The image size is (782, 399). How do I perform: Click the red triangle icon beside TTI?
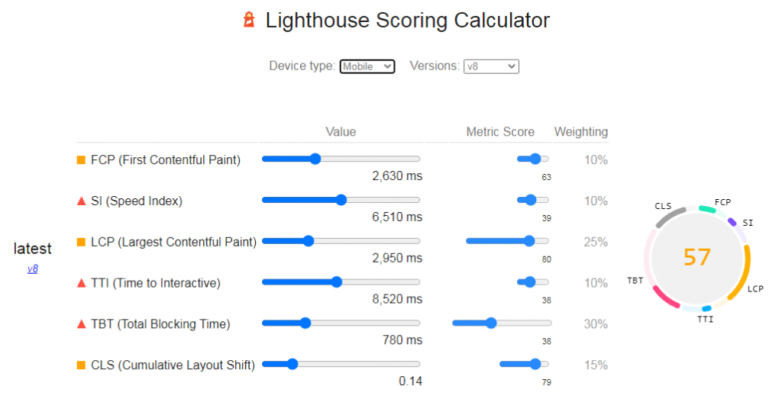click(x=81, y=284)
